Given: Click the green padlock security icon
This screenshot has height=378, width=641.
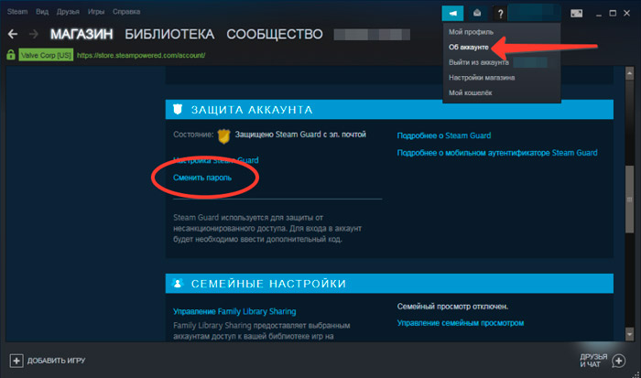Looking at the screenshot, I should (11, 55).
